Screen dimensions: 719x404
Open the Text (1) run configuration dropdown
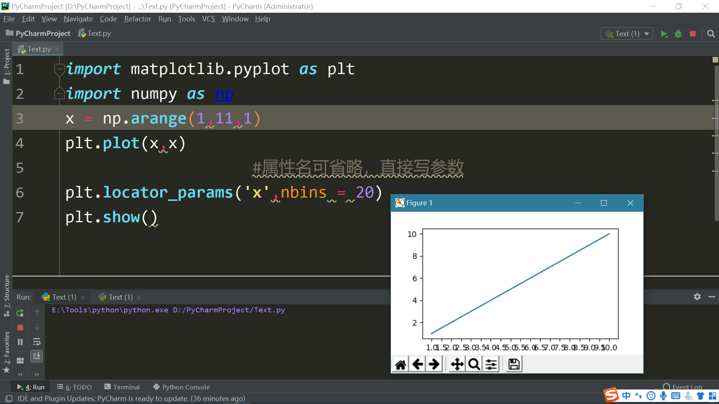click(627, 34)
